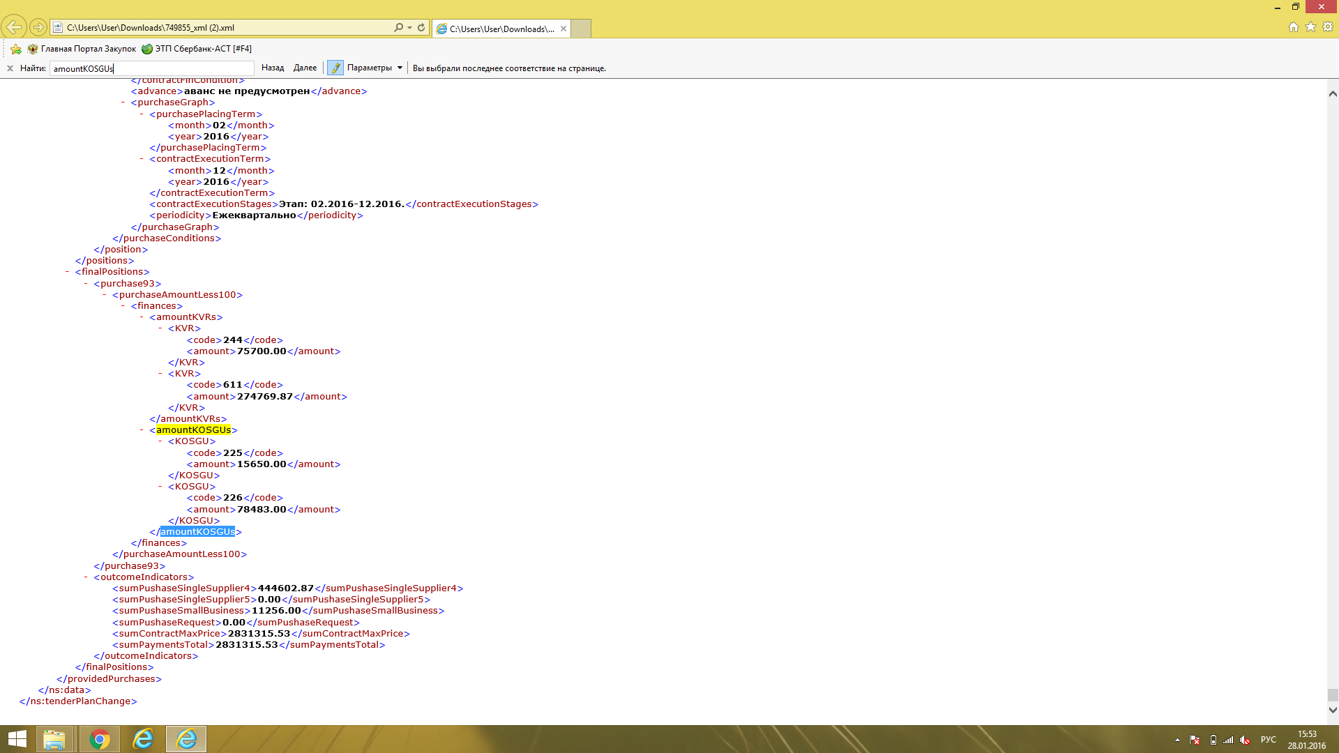This screenshot has height=753, width=1339.
Task: Open the Параметры find options dropdown
Action: pyautogui.click(x=375, y=68)
